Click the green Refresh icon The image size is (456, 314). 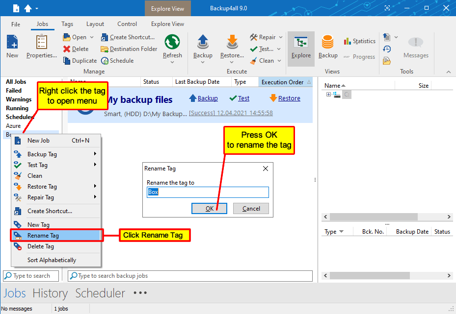coord(172,42)
